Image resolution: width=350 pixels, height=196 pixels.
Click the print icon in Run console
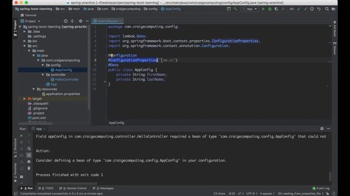coord(29,162)
